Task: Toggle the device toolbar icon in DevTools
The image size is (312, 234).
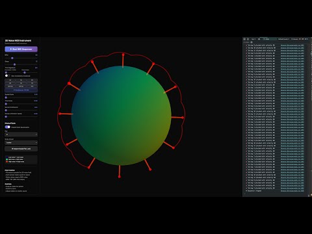Action: (248, 39)
